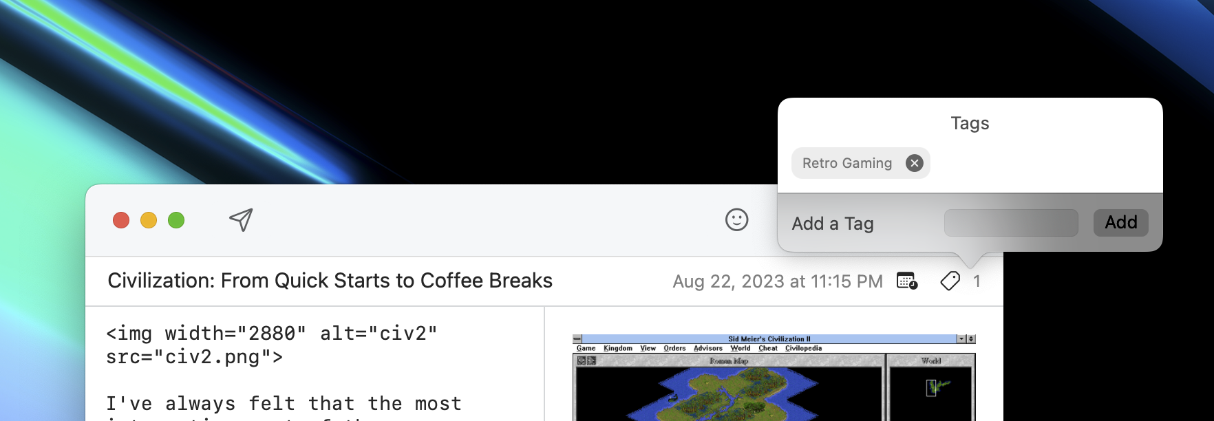Remove the Retro Gaming tag
This screenshot has height=421, width=1214.
click(x=914, y=163)
